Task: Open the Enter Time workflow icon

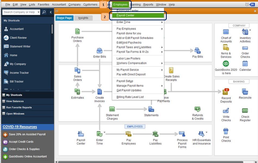Action: (100, 134)
